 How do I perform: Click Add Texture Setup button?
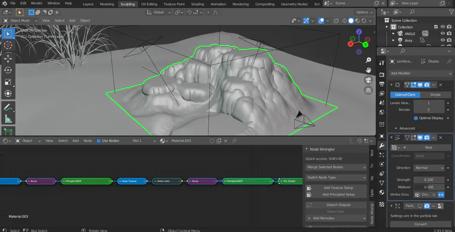[x=336, y=188]
